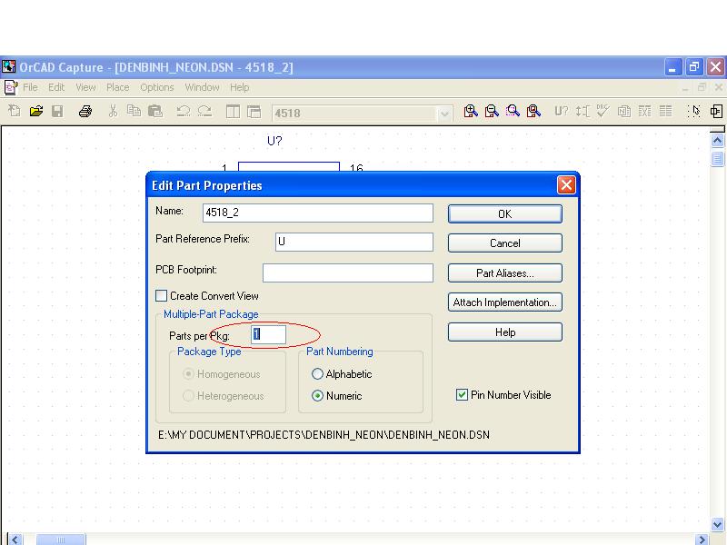727x545 pixels.
Task: Click the cascade windows toolbar icon
Action: point(254,111)
